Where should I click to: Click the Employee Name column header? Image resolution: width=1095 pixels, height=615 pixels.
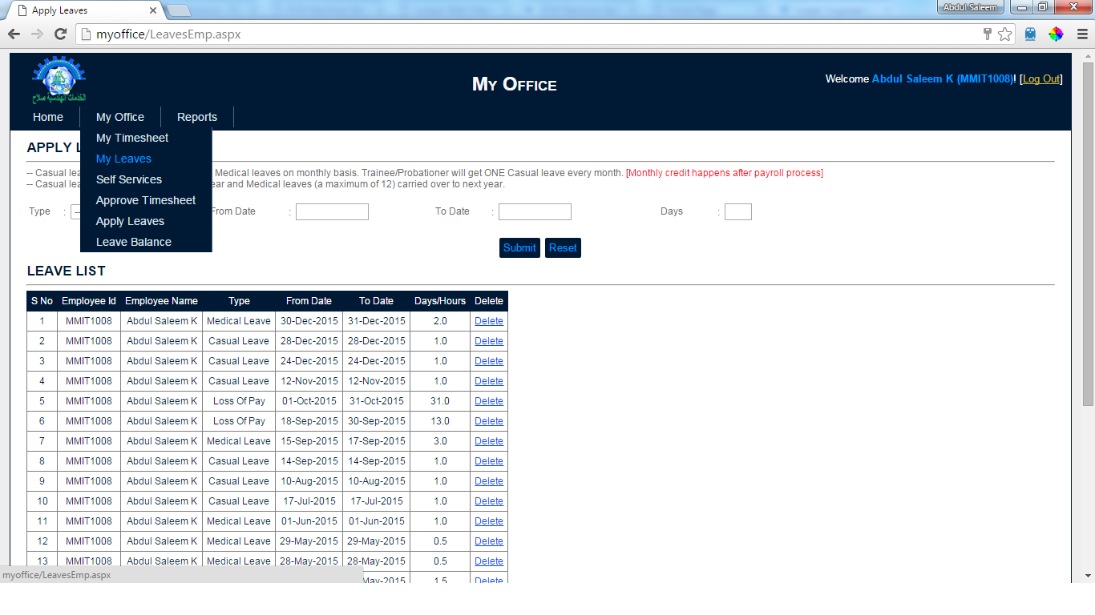161,301
